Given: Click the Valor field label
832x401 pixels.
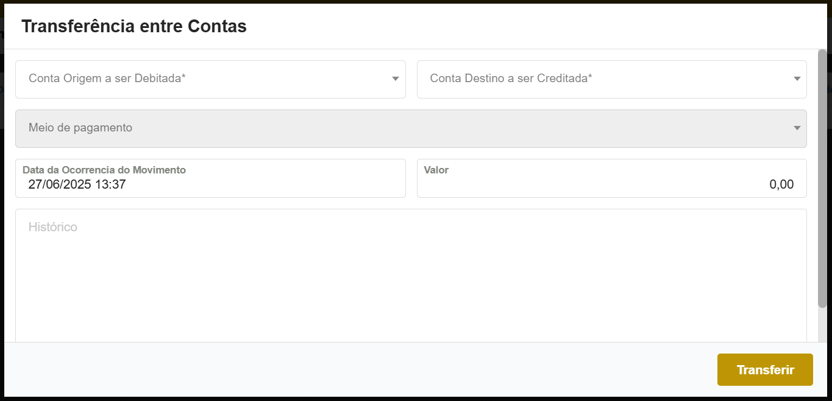Looking at the screenshot, I should [x=436, y=170].
